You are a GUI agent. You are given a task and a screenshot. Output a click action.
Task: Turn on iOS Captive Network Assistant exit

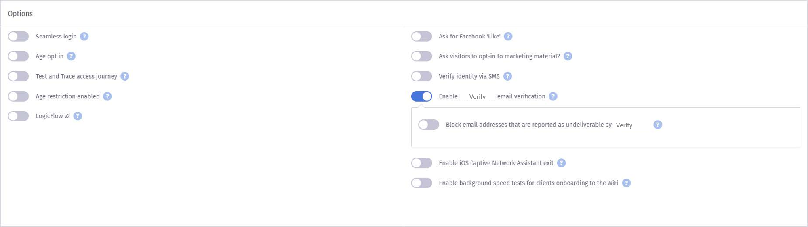(x=421, y=163)
